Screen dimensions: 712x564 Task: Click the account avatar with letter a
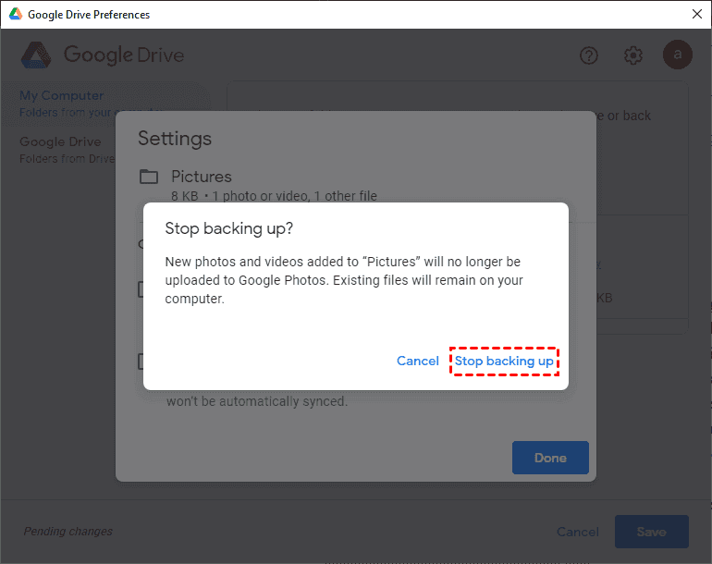(x=677, y=55)
